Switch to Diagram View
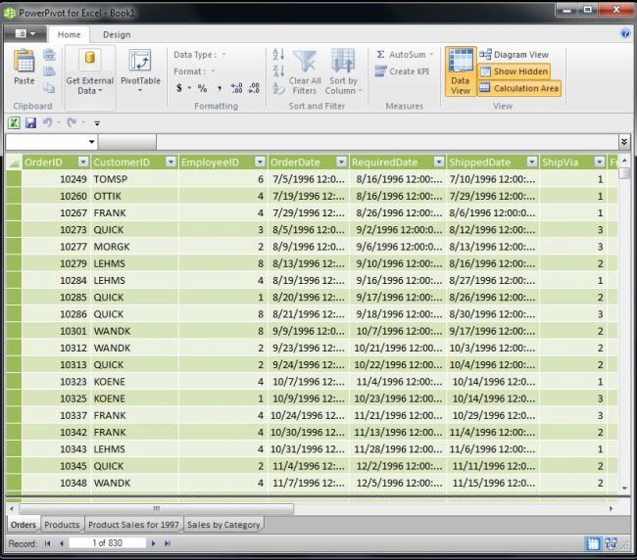637x560 pixels. click(514, 55)
